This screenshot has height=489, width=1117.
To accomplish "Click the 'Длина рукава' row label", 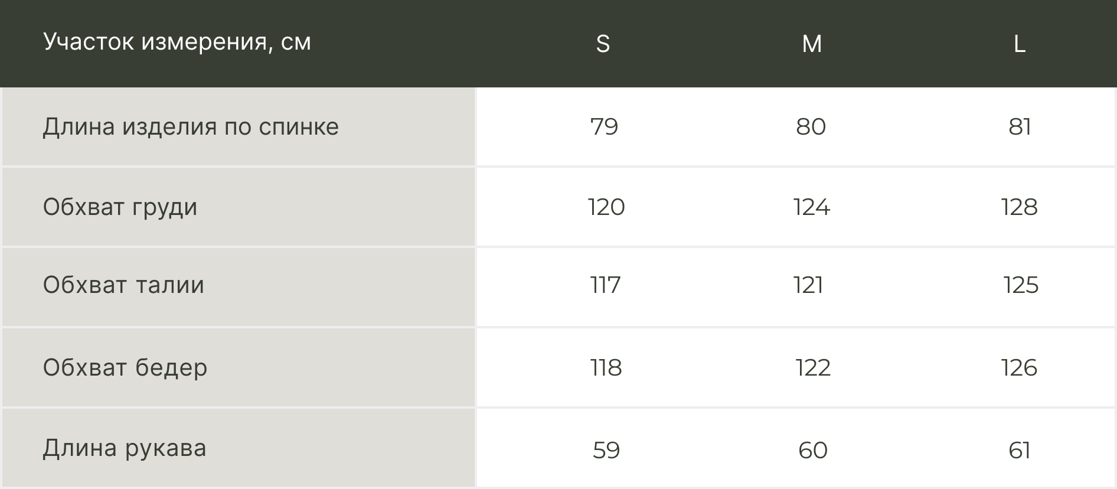I will (125, 448).
